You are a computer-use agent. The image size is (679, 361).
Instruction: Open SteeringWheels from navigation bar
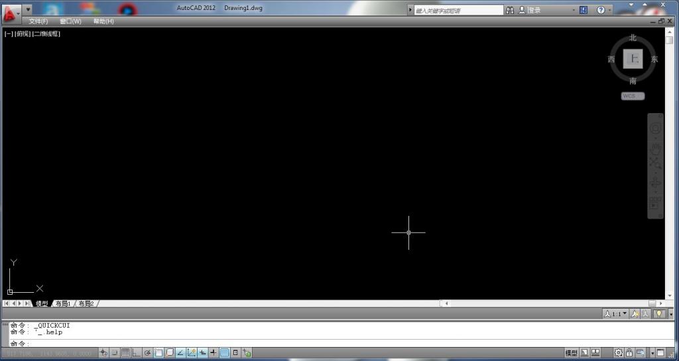655,129
